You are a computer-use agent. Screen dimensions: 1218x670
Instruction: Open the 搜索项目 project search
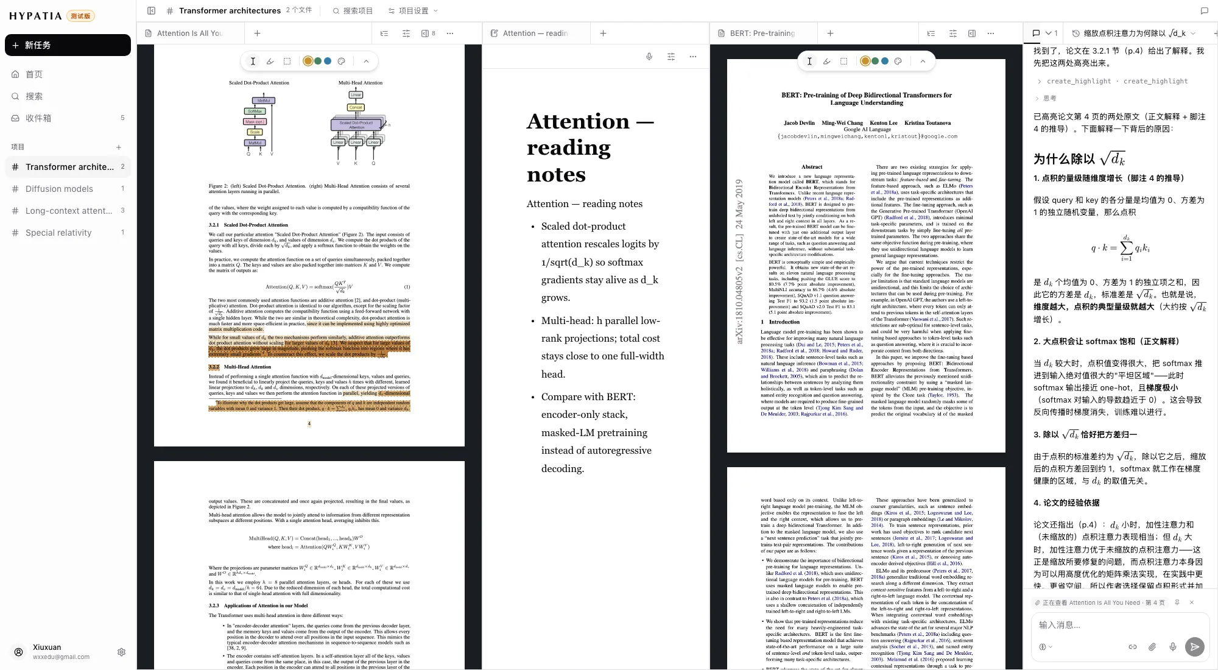(353, 10)
